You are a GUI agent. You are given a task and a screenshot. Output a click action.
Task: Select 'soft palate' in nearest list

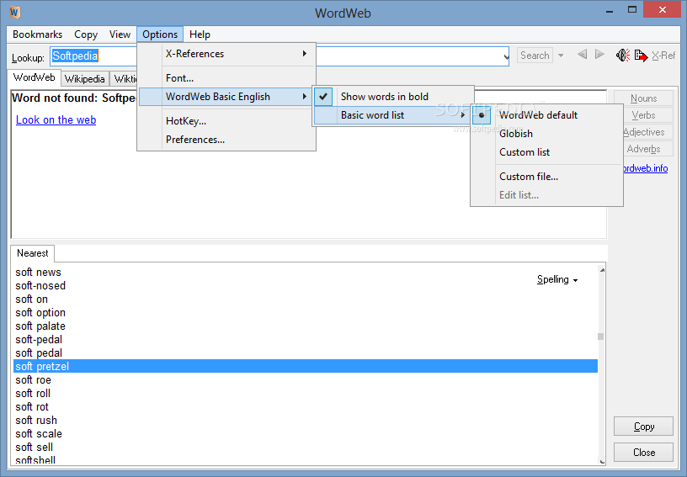click(306, 326)
